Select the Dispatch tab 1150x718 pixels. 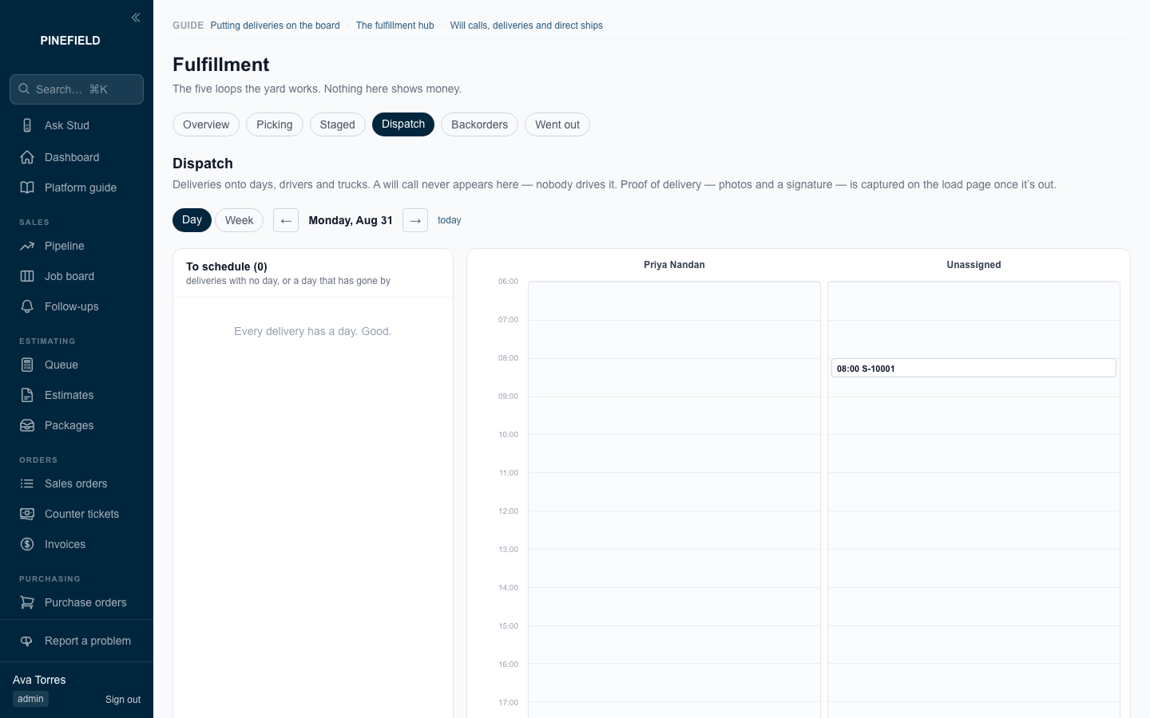[x=403, y=124]
